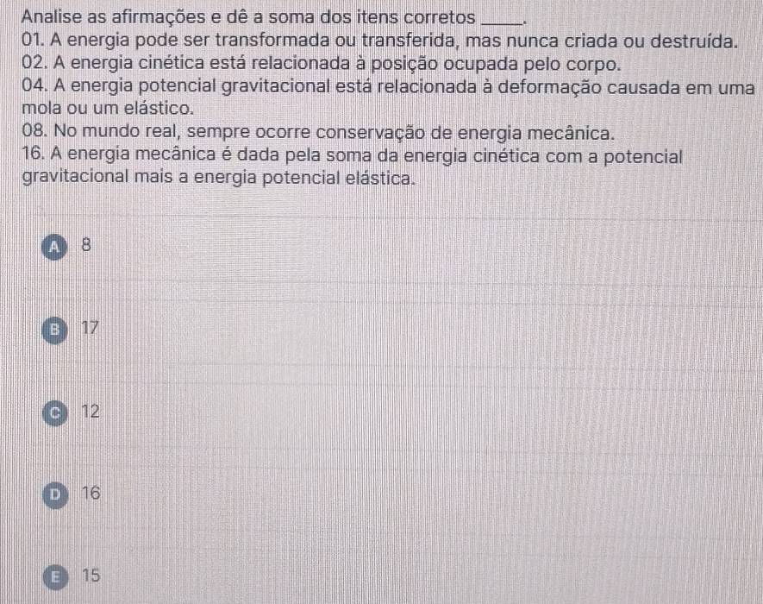Choose the answer value 17
The width and height of the screenshot is (763, 604).
pyautogui.click(x=90, y=327)
